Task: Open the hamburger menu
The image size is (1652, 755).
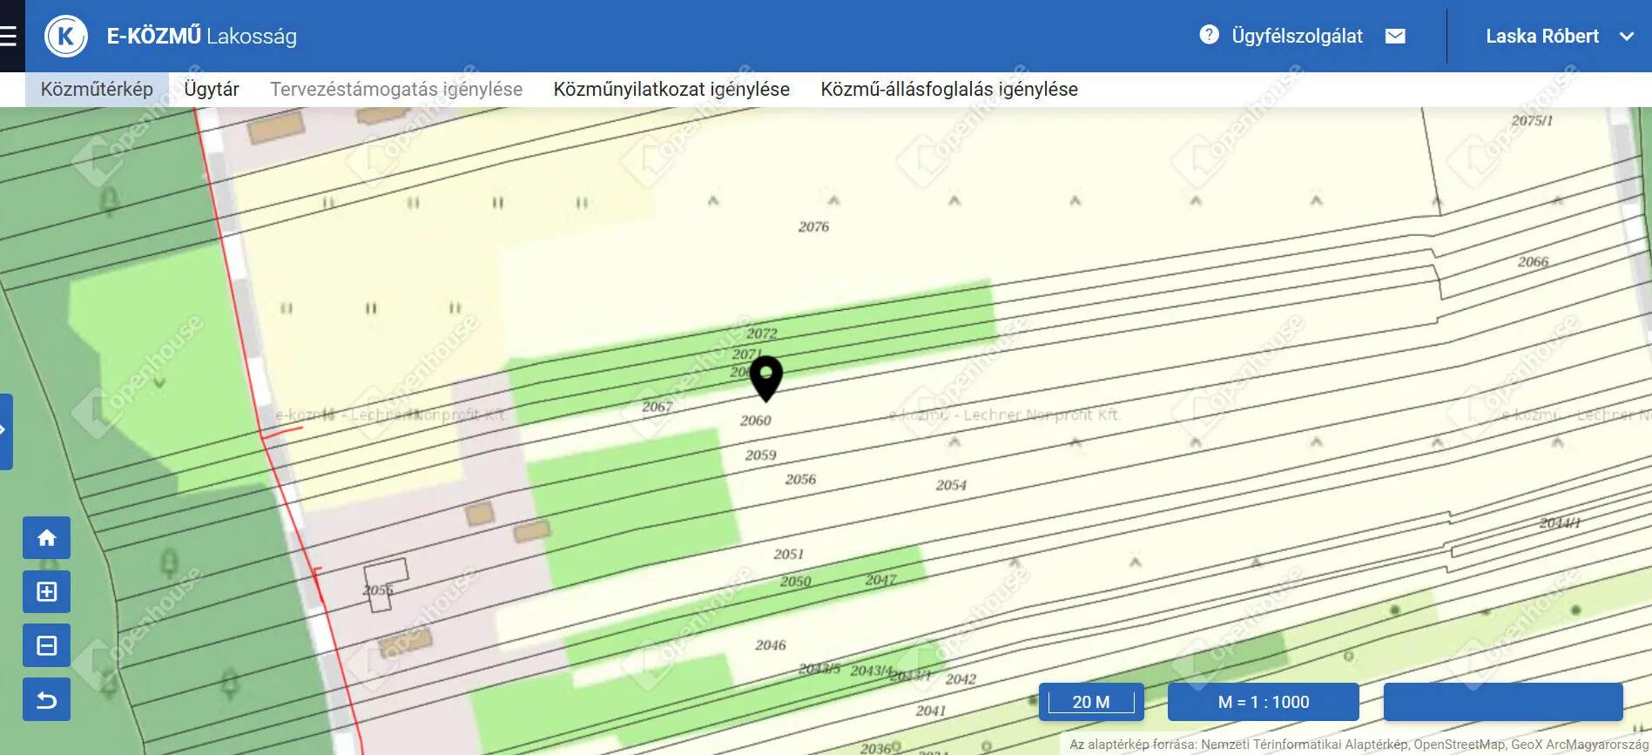Action: tap(9, 36)
